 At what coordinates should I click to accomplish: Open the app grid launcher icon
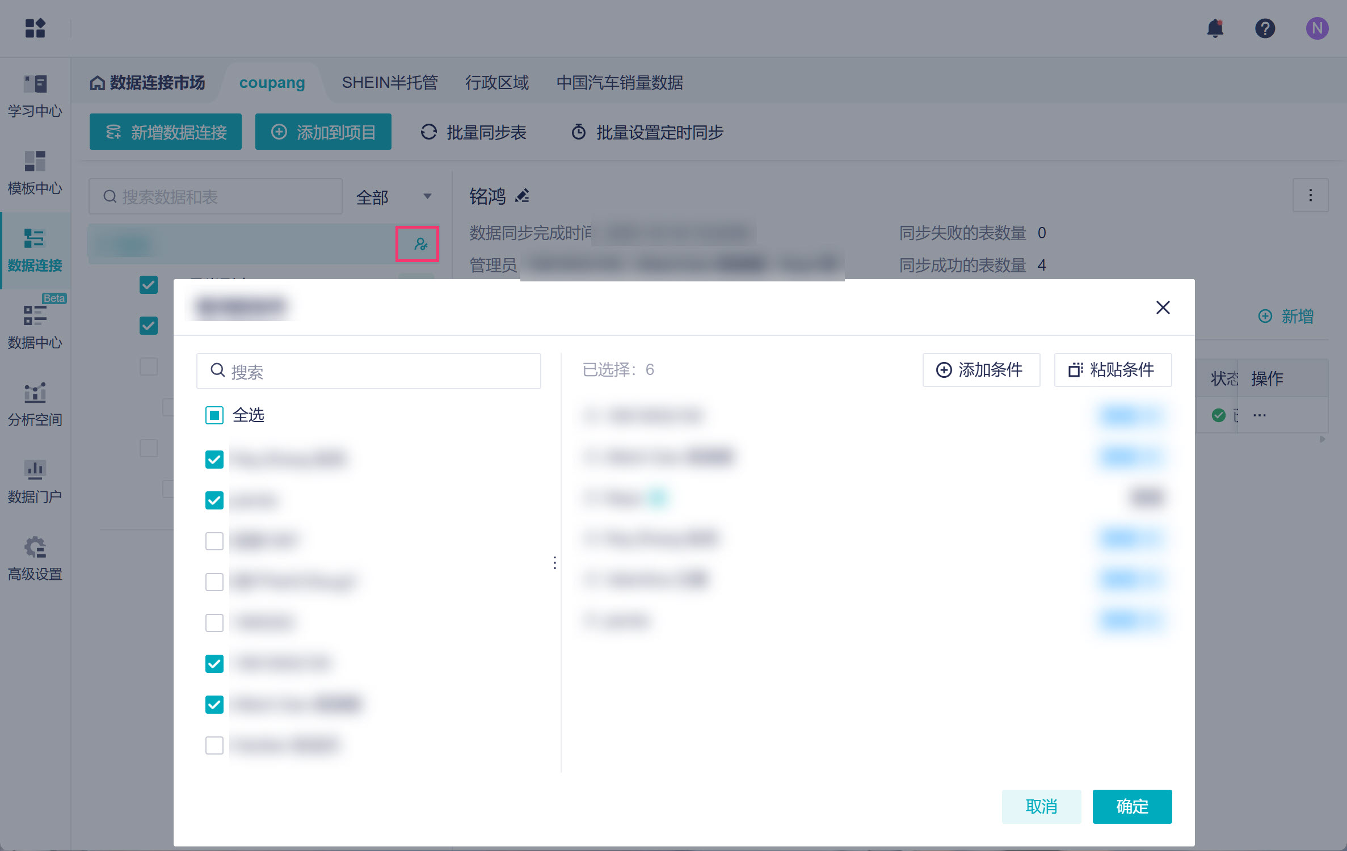[35, 28]
